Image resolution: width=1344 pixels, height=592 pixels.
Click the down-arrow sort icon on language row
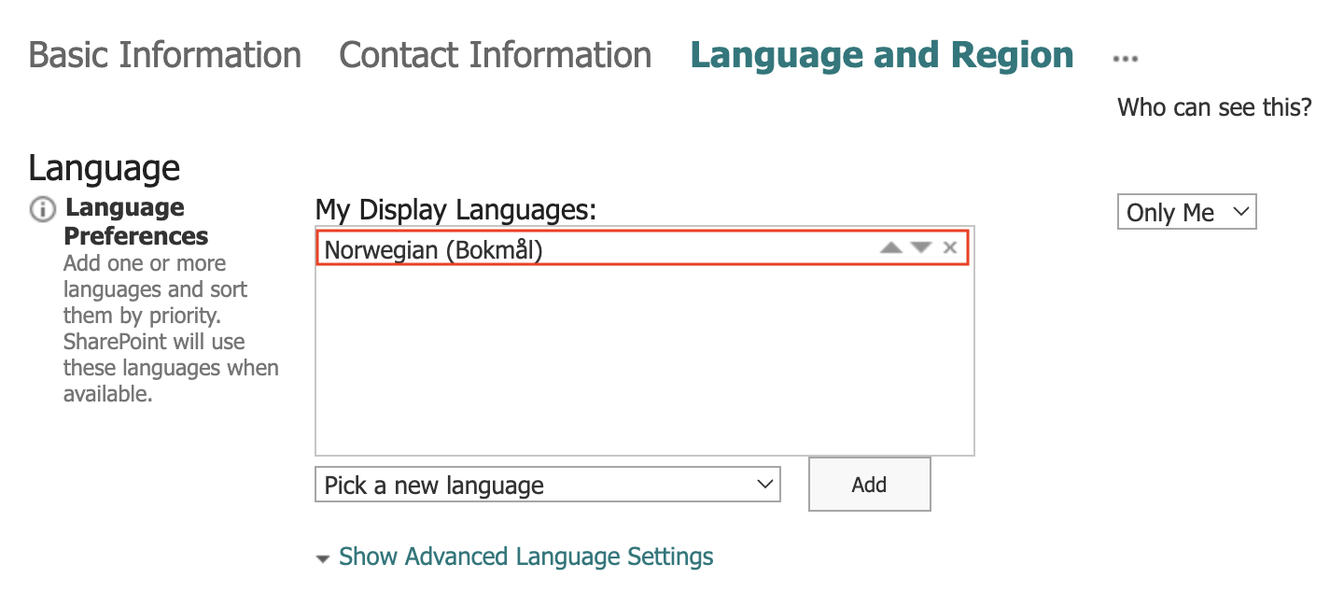pyautogui.click(x=921, y=247)
